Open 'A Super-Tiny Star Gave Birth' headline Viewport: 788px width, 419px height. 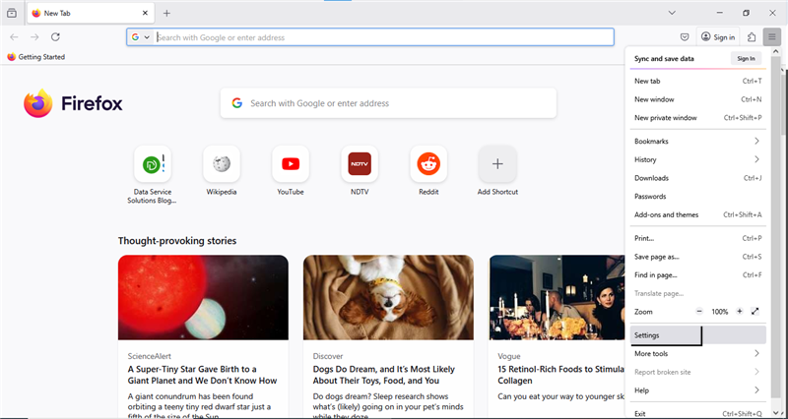pyautogui.click(x=202, y=375)
